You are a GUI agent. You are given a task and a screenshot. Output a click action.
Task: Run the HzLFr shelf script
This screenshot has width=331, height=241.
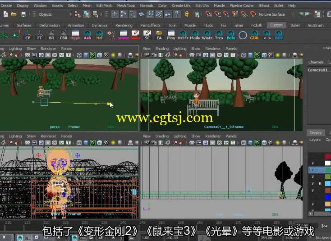pos(183,35)
